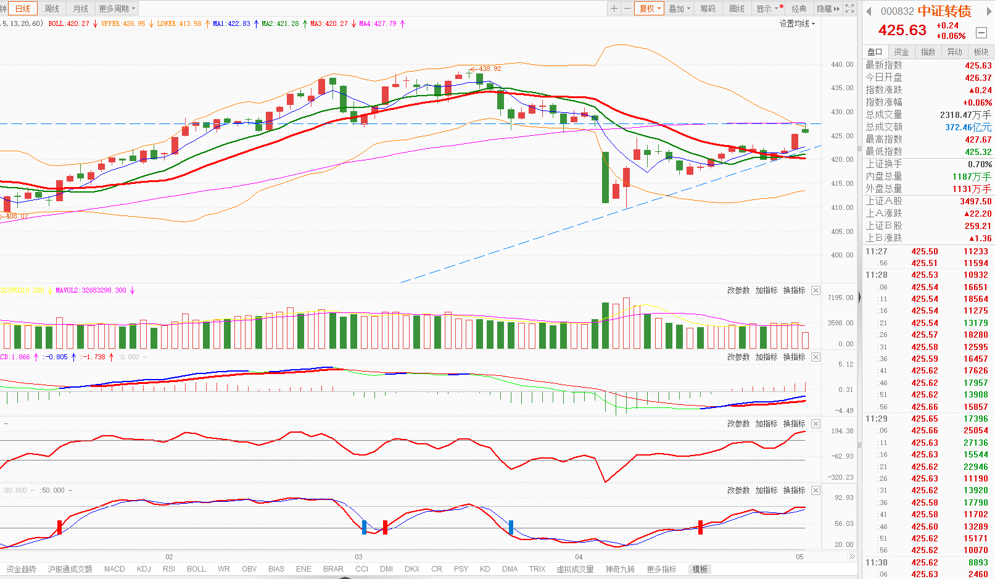The width and height of the screenshot is (995, 579).
Task: Open 筹码 chip distribution
Action: 708,9
